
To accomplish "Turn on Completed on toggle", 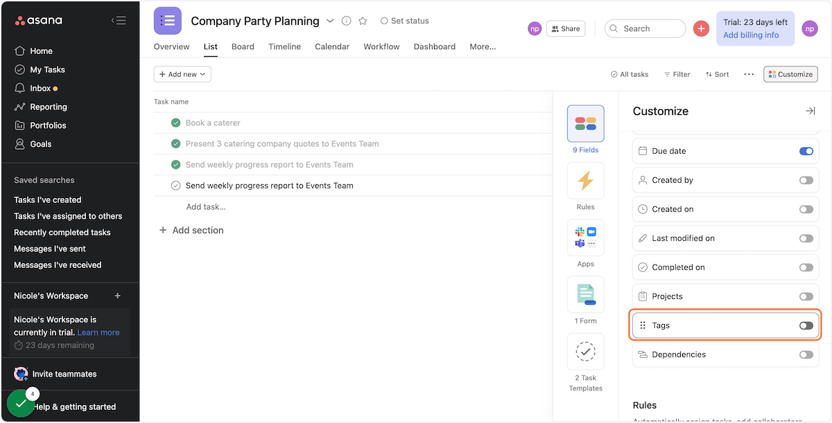I will click(x=806, y=267).
